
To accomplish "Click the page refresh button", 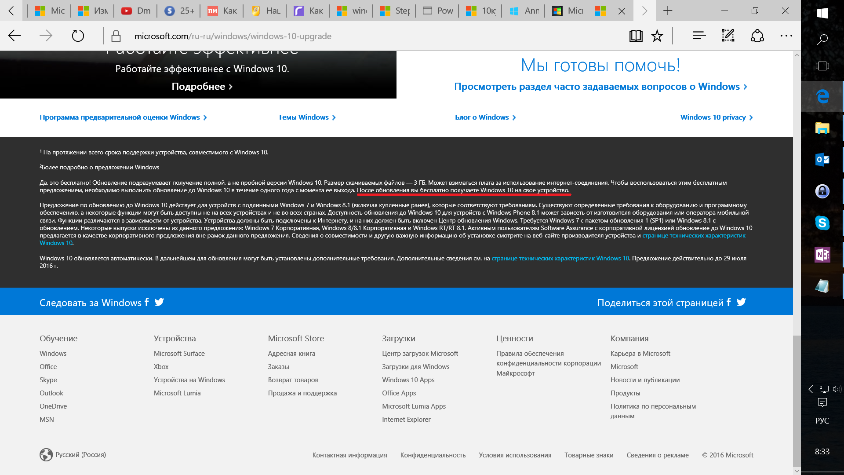I will [78, 36].
